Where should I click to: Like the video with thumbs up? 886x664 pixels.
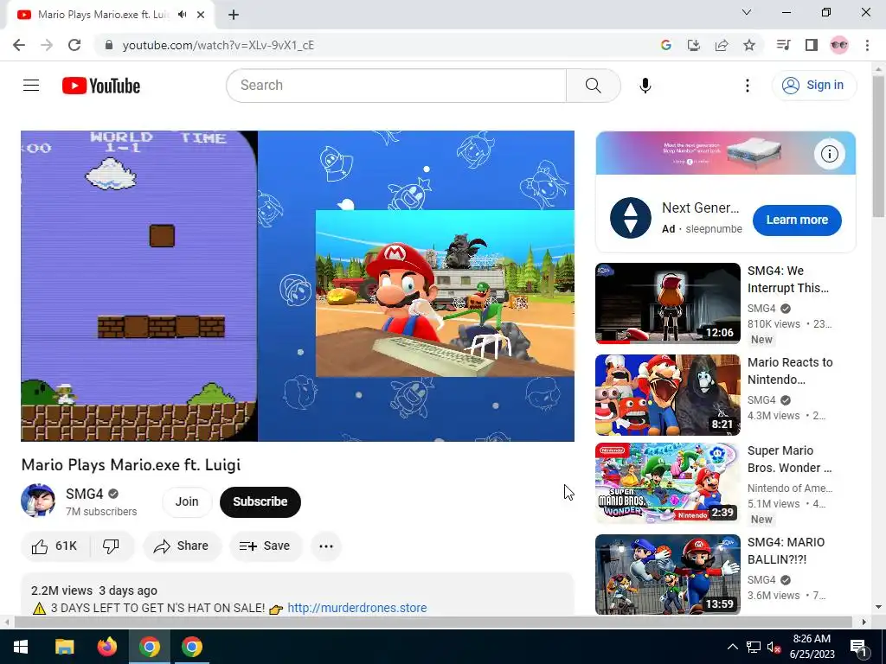pyautogui.click(x=55, y=546)
